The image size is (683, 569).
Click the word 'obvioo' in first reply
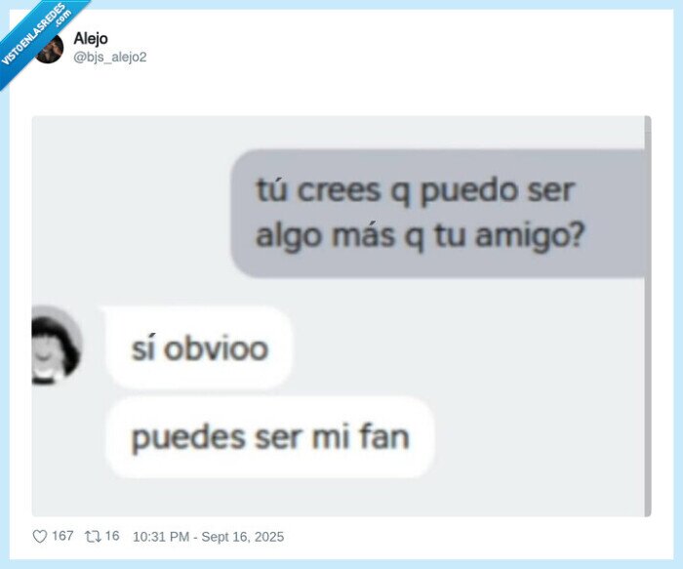[x=216, y=349]
